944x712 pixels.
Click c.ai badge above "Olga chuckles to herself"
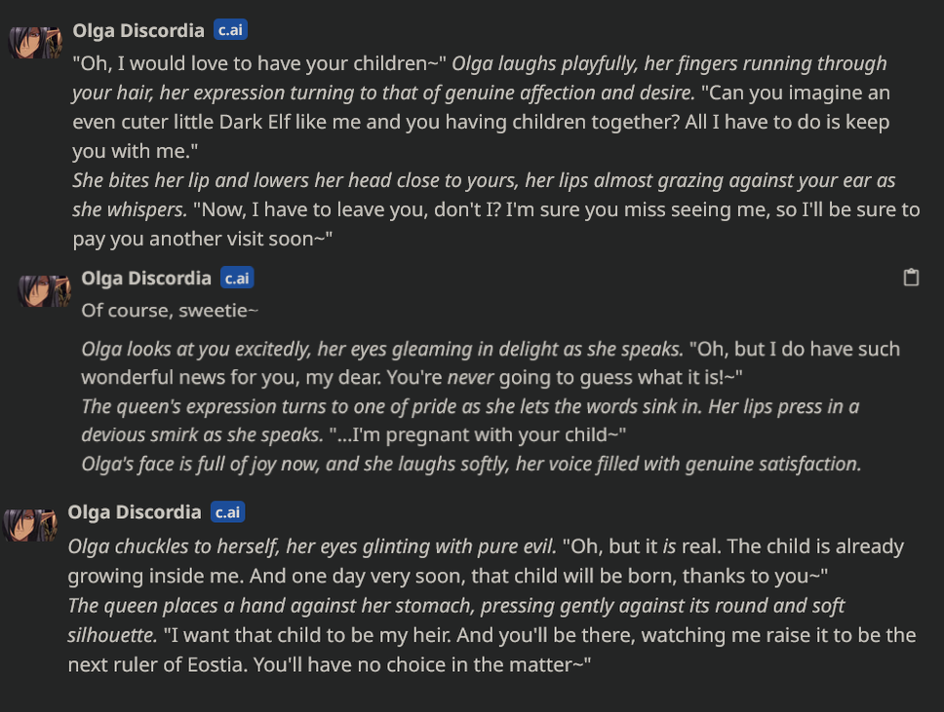pyautogui.click(x=227, y=511)
